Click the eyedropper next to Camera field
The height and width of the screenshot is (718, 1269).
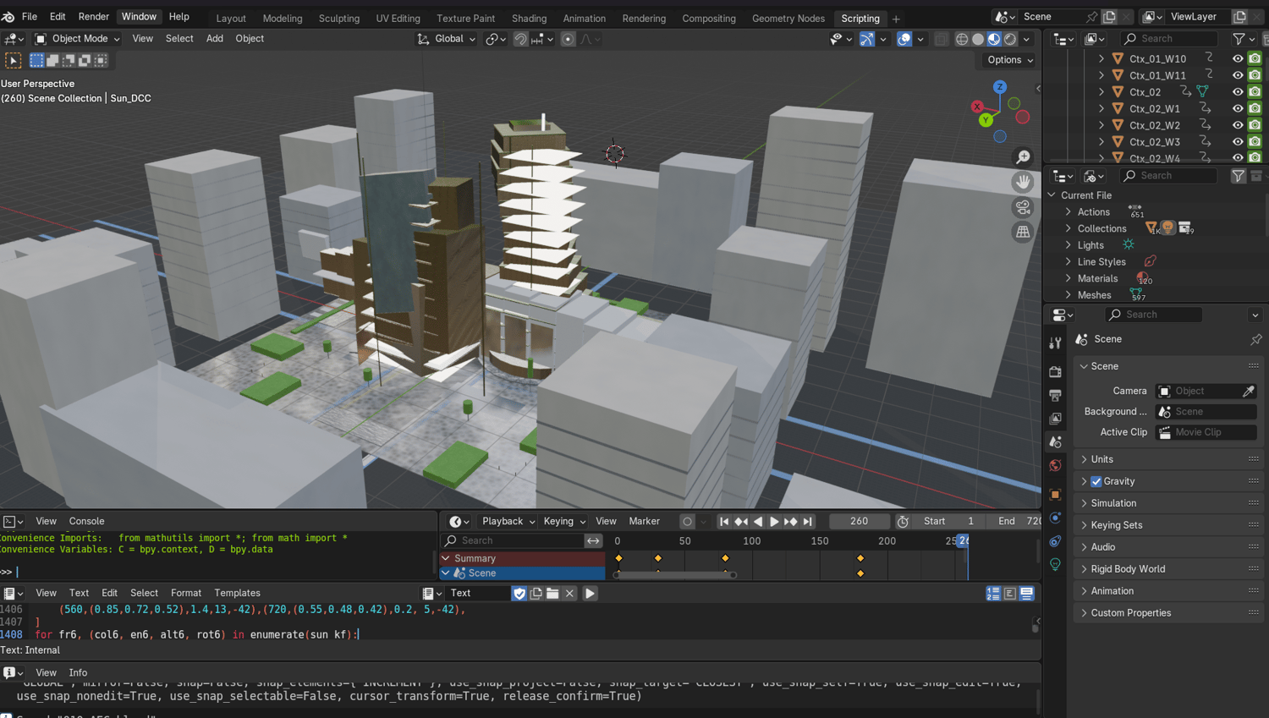pos(1248,391)
